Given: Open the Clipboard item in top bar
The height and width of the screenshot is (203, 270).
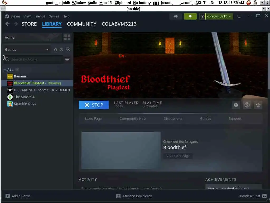Looking at the screenshot, I should 123,3.
